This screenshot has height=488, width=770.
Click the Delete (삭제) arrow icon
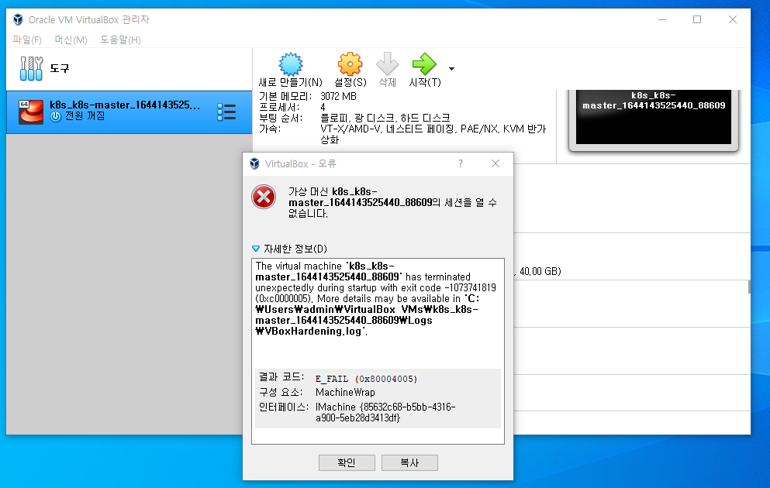(388, 64)
